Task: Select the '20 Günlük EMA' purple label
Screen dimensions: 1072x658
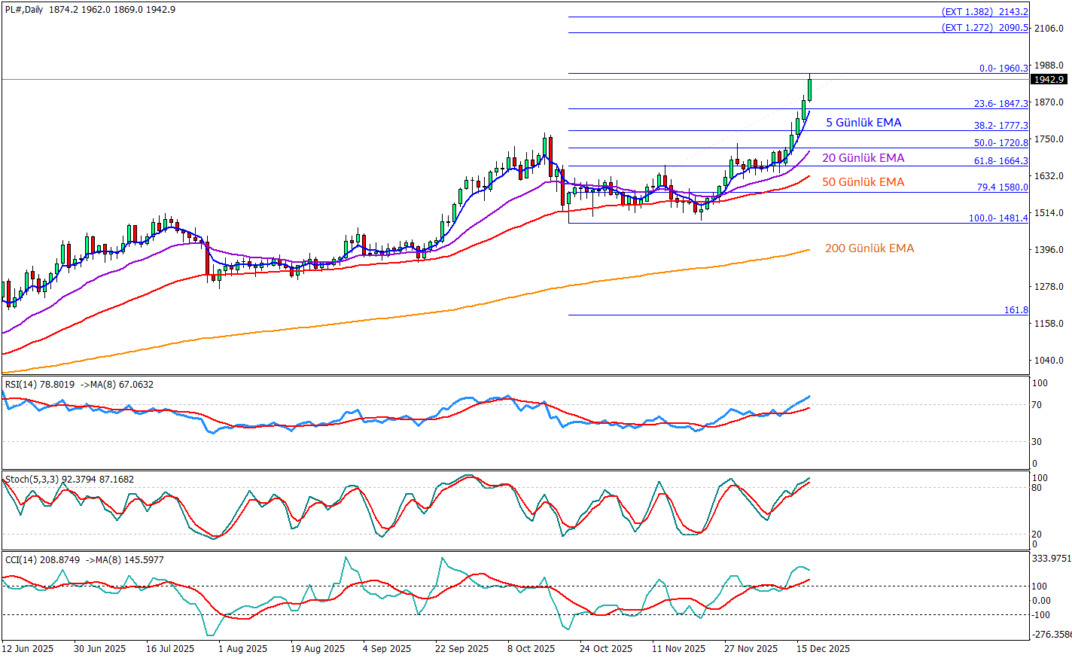Action: click(x=863, y=158)
